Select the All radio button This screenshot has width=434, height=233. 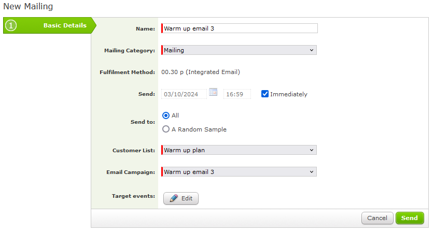[x=166, y=115]
